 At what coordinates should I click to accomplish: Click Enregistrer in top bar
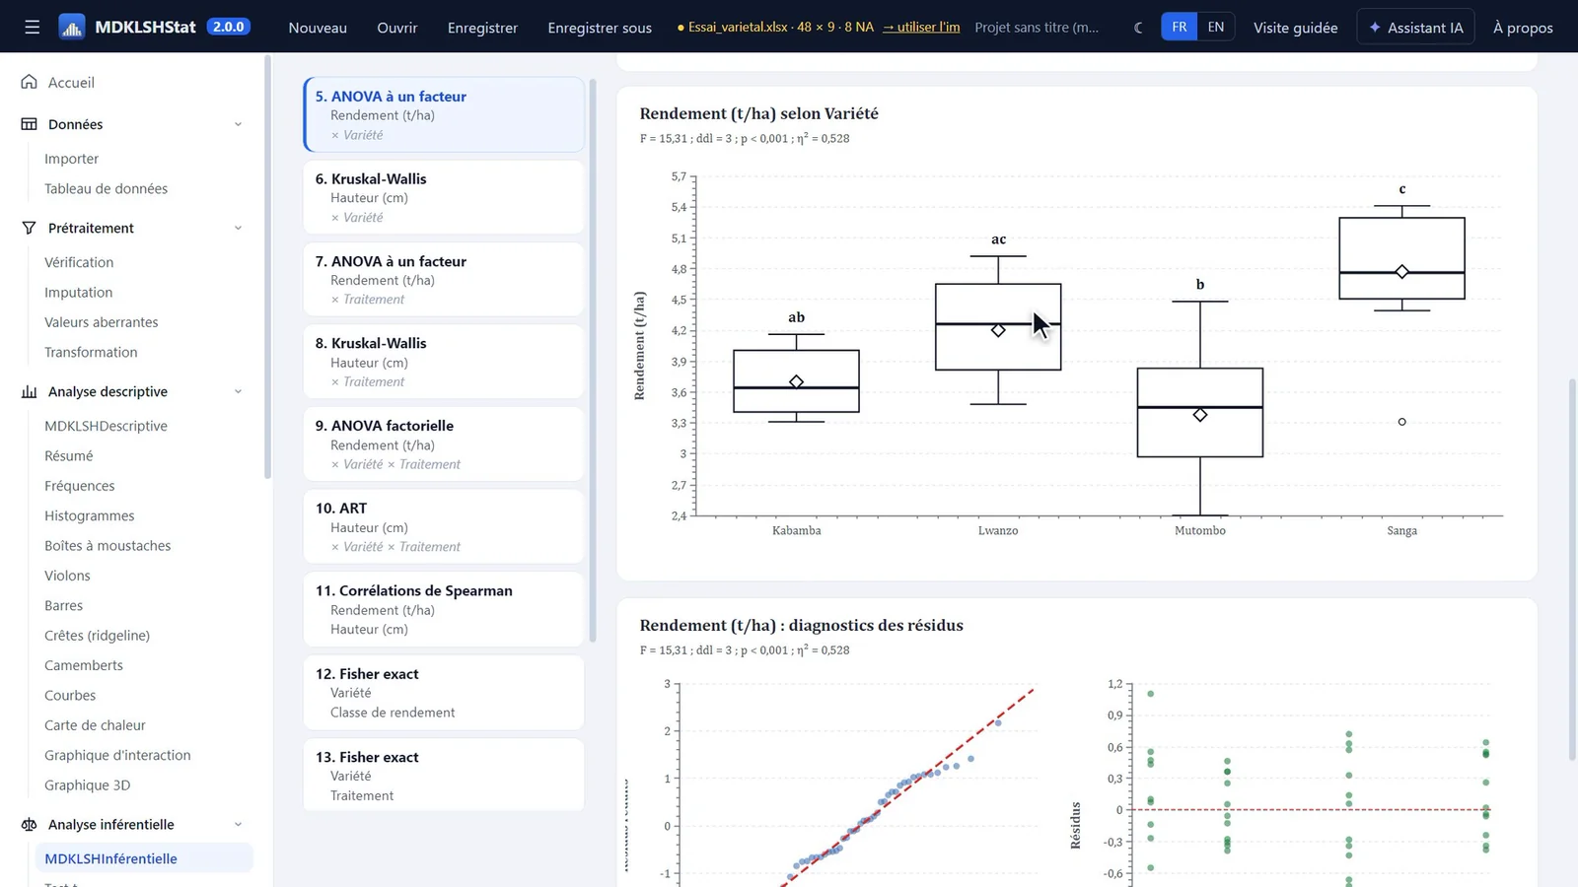click(482, 27)
